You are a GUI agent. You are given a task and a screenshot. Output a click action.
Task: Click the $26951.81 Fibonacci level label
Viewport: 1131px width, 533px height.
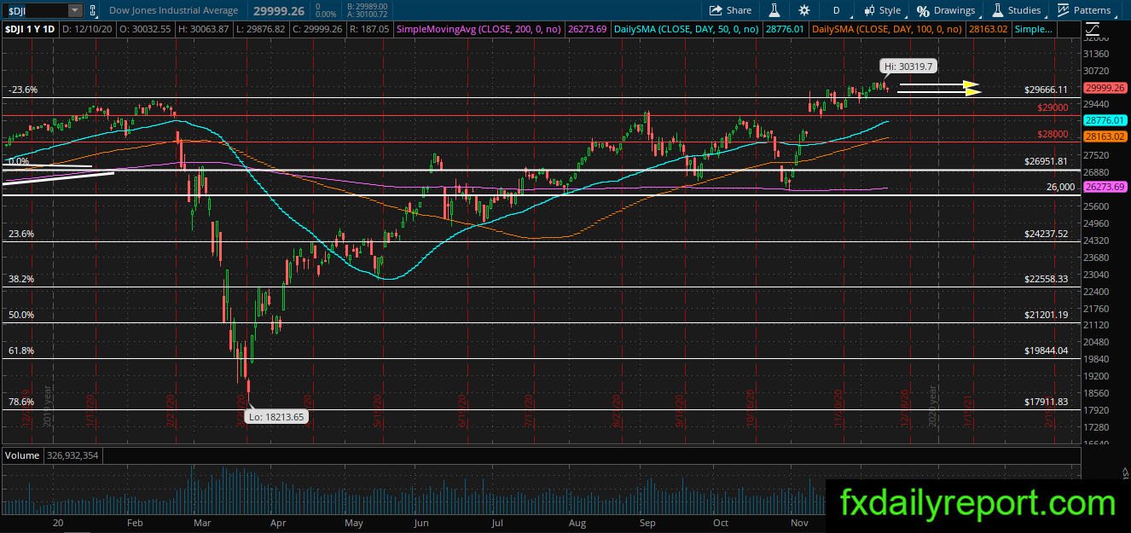(x=1047, y=160)
